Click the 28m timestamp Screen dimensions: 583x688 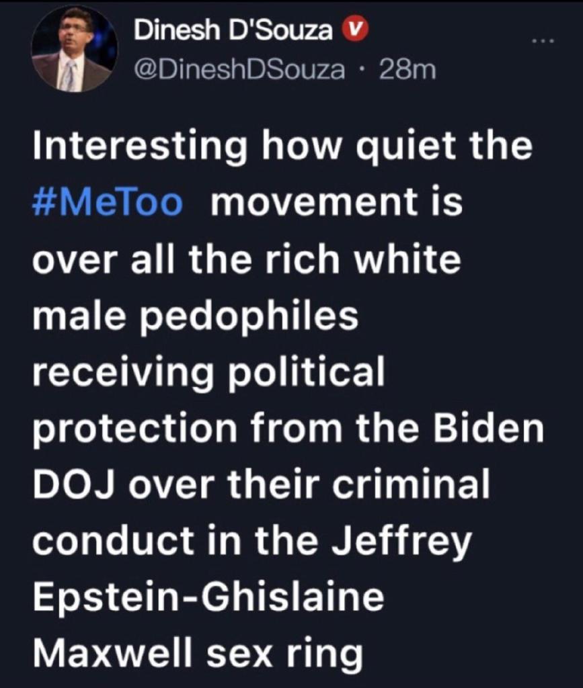click(407, 69)
